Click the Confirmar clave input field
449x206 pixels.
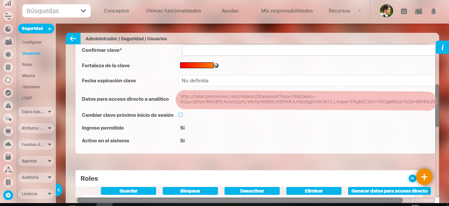point(308,51)
